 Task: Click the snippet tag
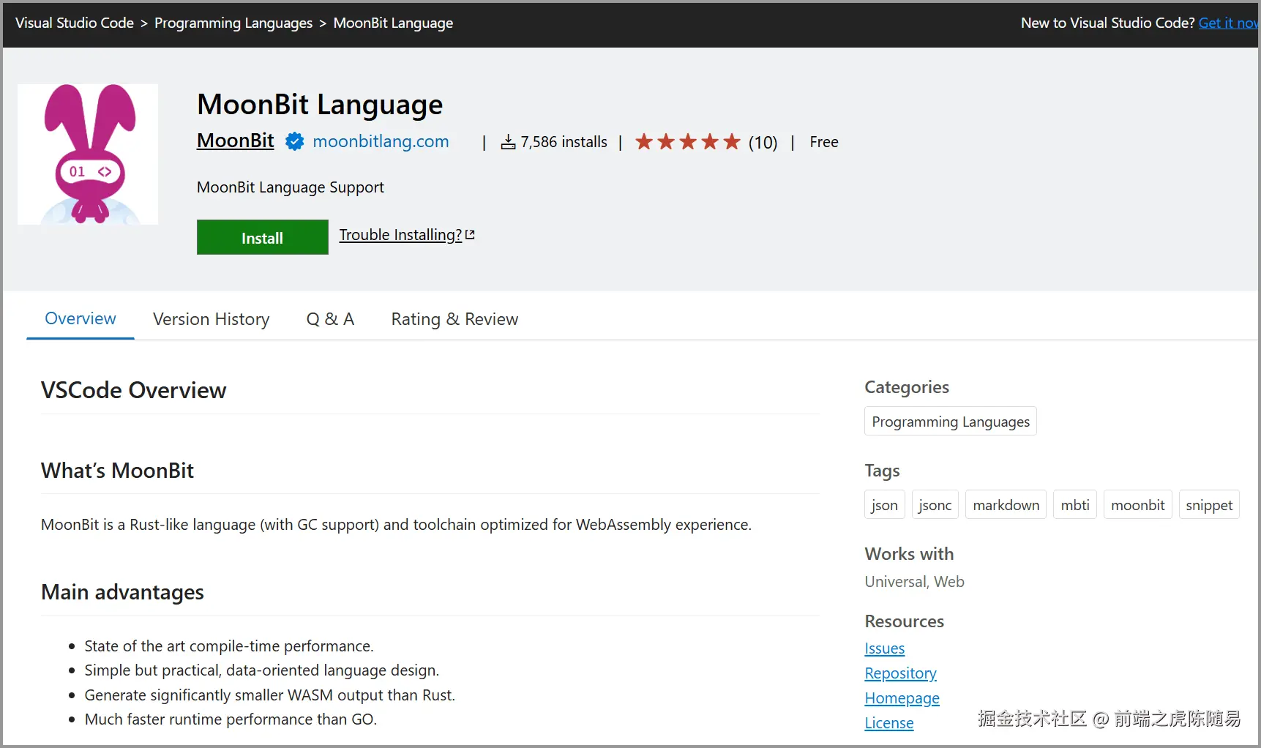(1208, 505)
